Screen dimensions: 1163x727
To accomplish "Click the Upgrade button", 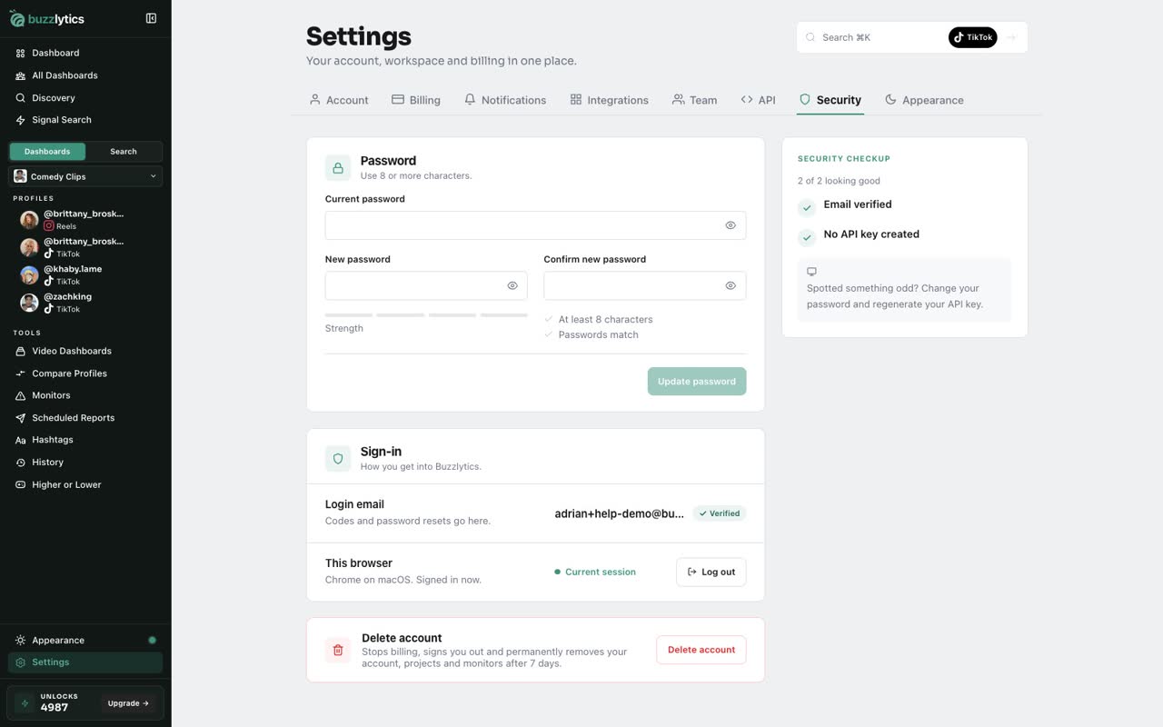I will click(x=128, y=703).
